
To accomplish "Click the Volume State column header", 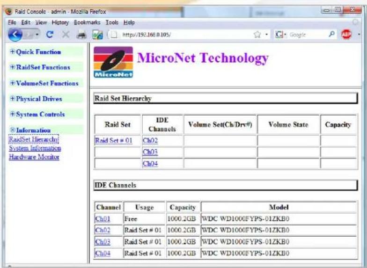I will pyautogui.click(x=288, y=124).
